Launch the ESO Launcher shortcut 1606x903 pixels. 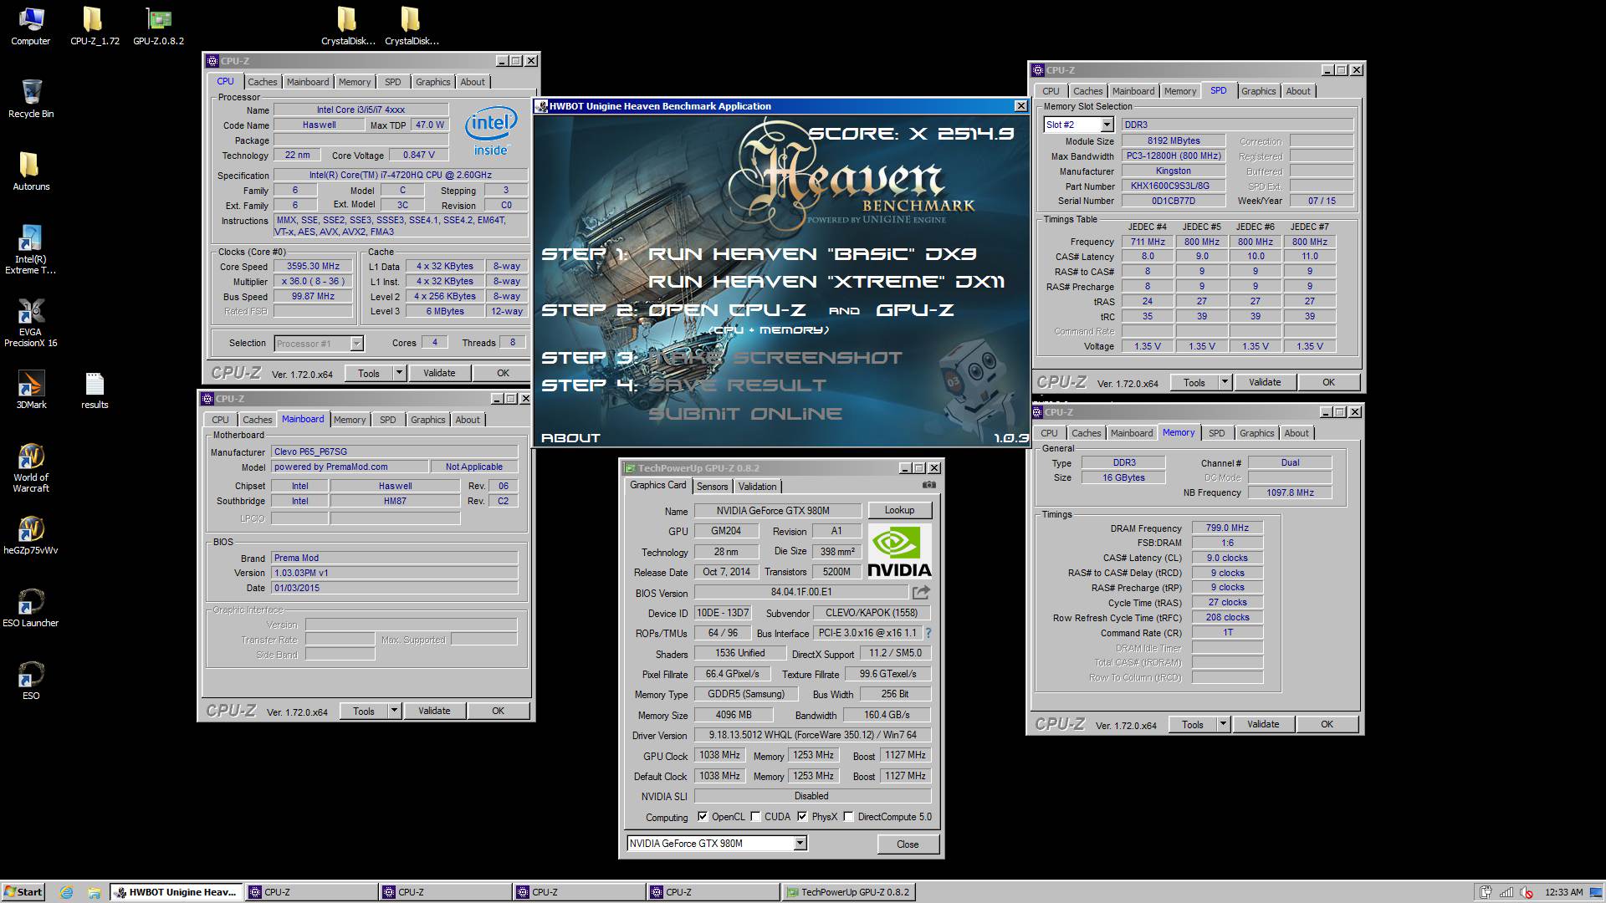pos(30,608)
